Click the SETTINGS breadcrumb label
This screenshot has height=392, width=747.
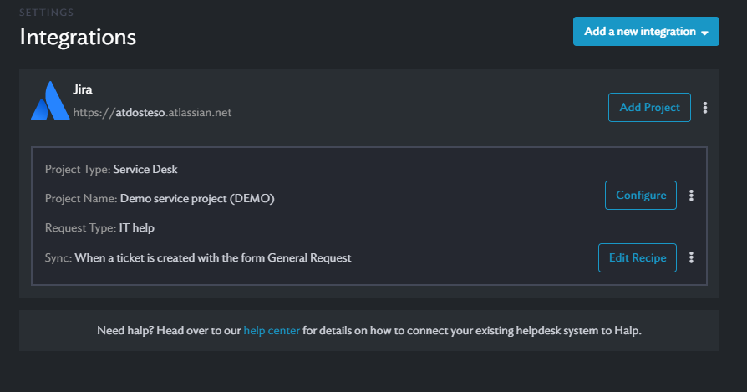click(x=46, y=13)
